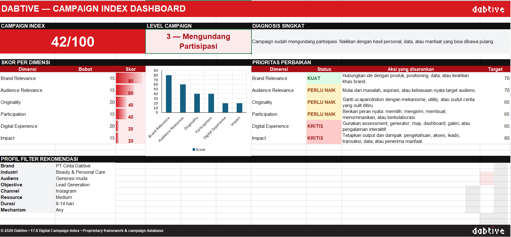Click the "Generasi muda" audience value
511x237 pixels.
point(72,178)
